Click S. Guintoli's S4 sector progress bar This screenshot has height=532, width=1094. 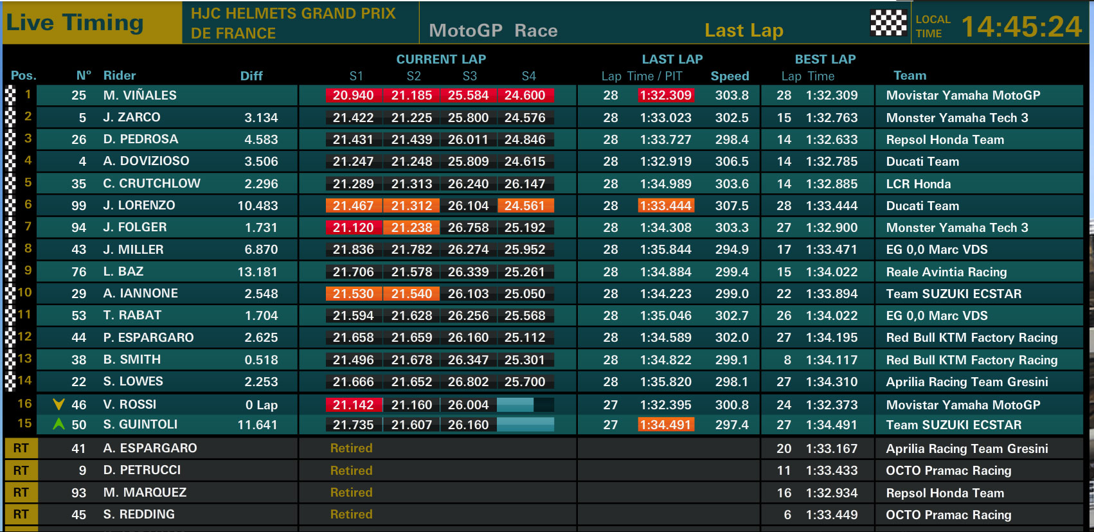click(525, 425)
